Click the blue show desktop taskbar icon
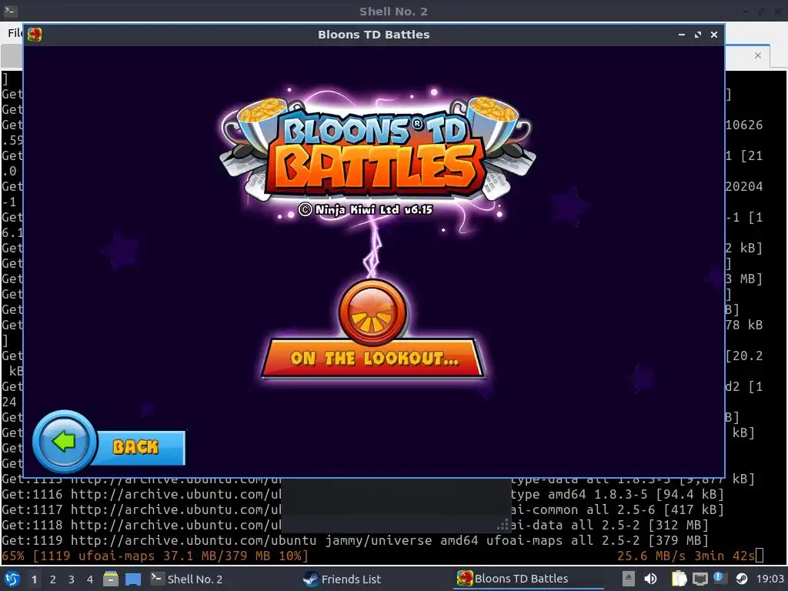 click(x=133, y=579)
